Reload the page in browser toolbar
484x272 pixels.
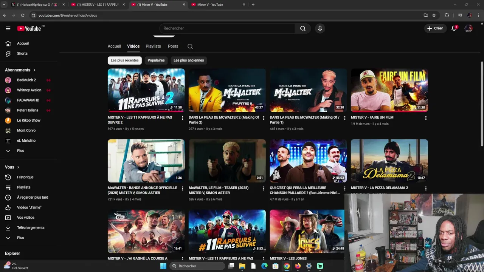[x=23, y=15]
